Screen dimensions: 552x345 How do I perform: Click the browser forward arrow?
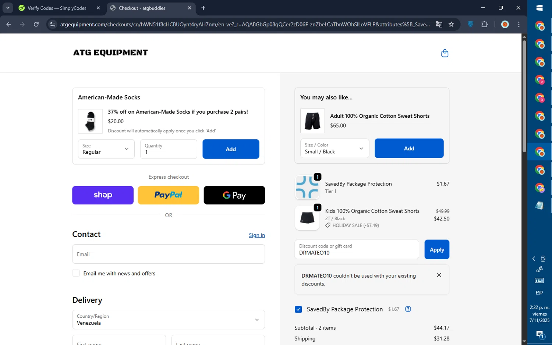click(22, 24)
